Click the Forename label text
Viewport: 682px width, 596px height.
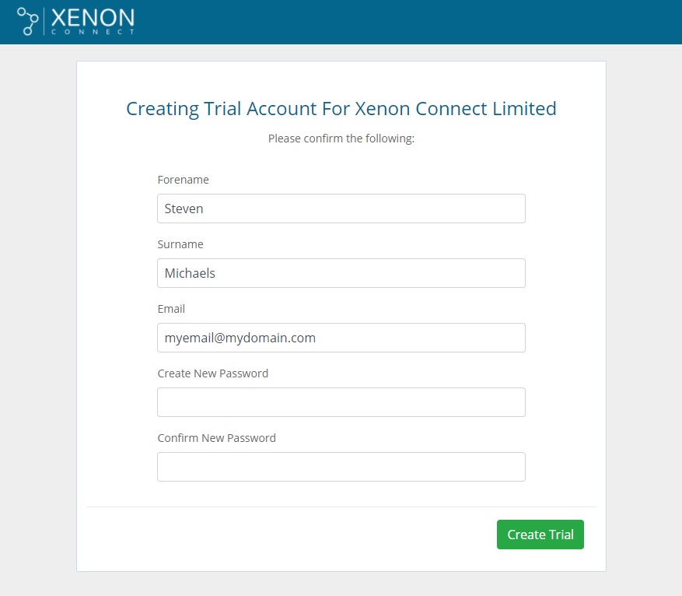click(183, 180)
